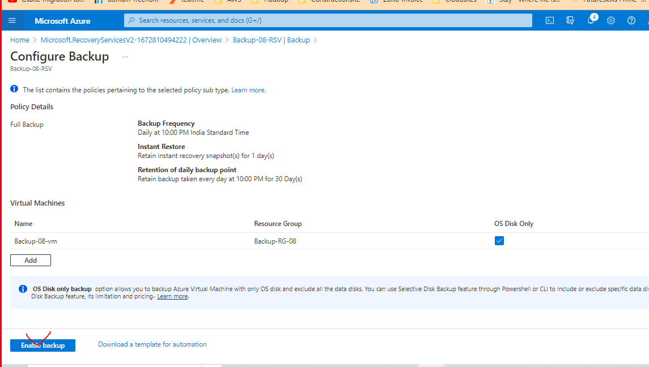Click the Resource Group column header

[x=278, y=223]
